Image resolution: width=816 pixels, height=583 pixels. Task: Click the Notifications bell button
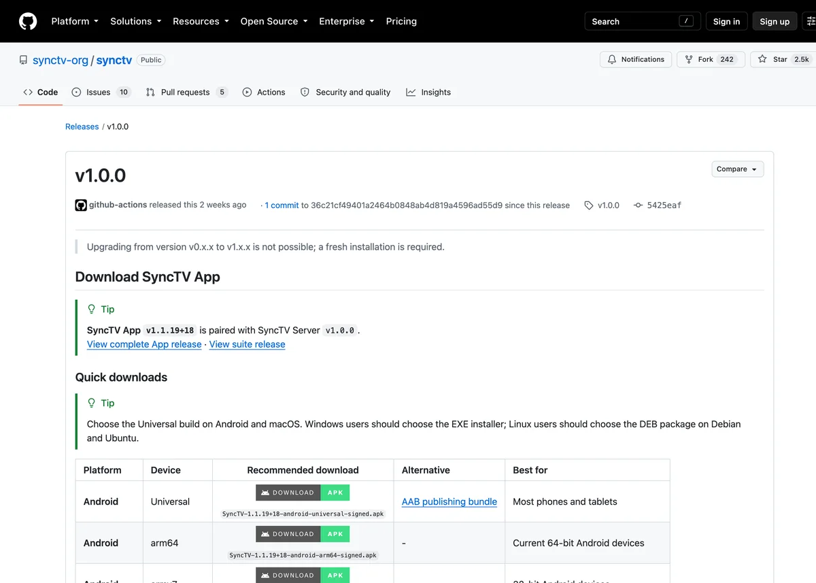(x=636, y=59)
